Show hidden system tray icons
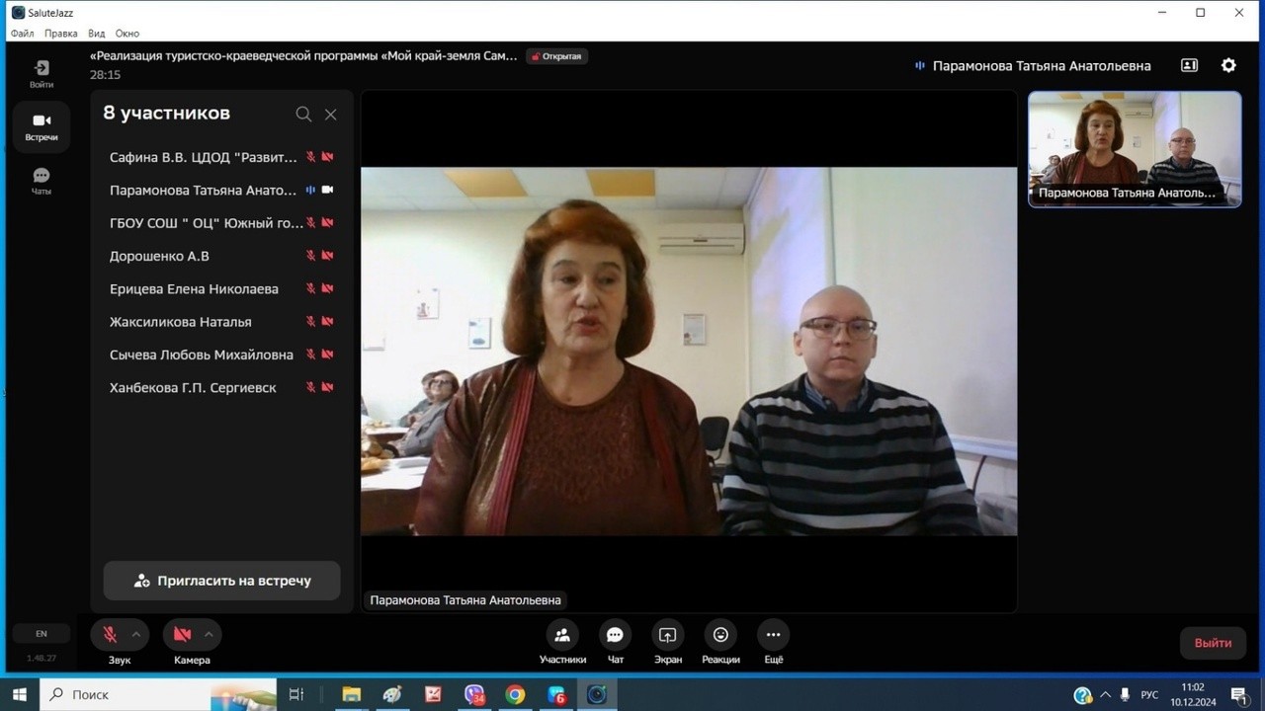This screenshot has height=711, width=1265. tap(1105, 694)
